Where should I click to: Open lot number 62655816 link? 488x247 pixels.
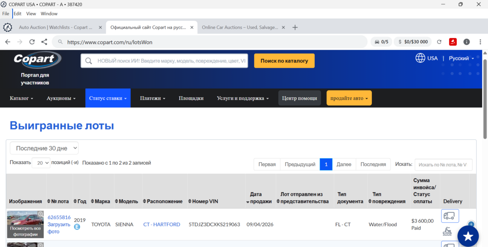59,217
